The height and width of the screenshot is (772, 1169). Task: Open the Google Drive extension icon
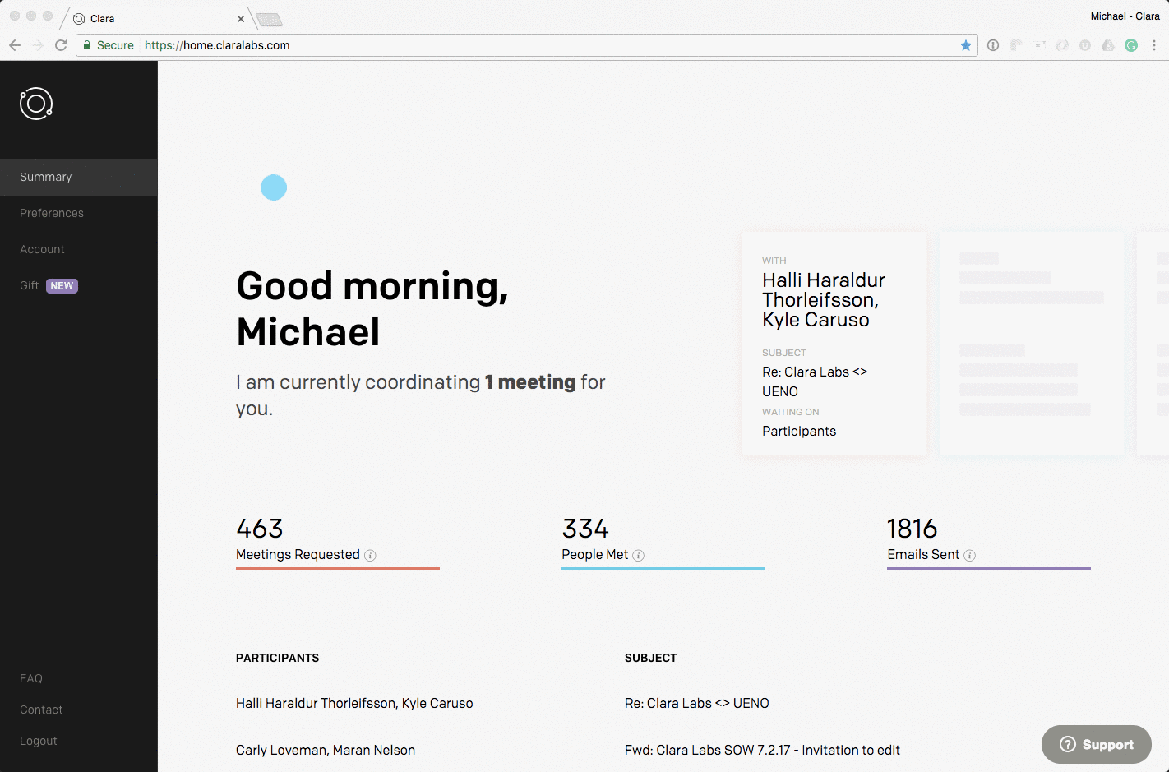click(1108, 45)
